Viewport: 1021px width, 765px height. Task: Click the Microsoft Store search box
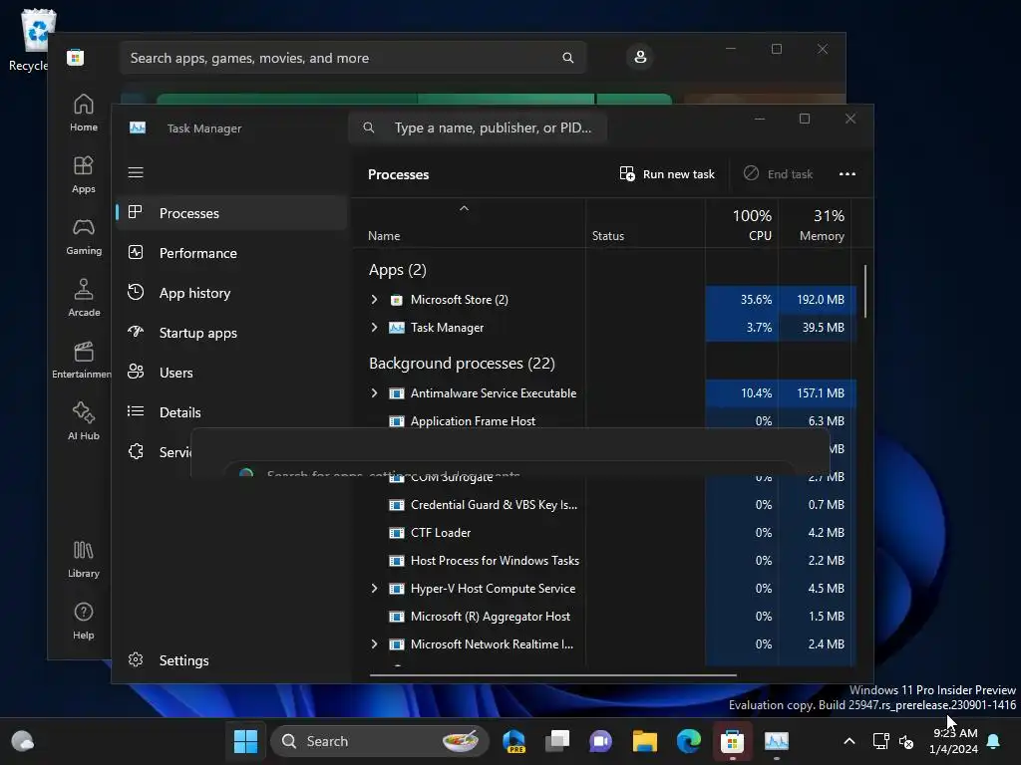353,58
